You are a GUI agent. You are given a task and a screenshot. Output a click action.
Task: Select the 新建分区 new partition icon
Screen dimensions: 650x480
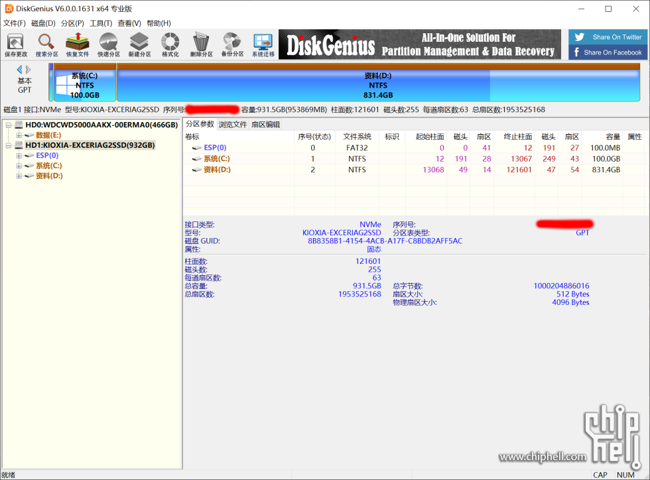[x=139, y=45]
